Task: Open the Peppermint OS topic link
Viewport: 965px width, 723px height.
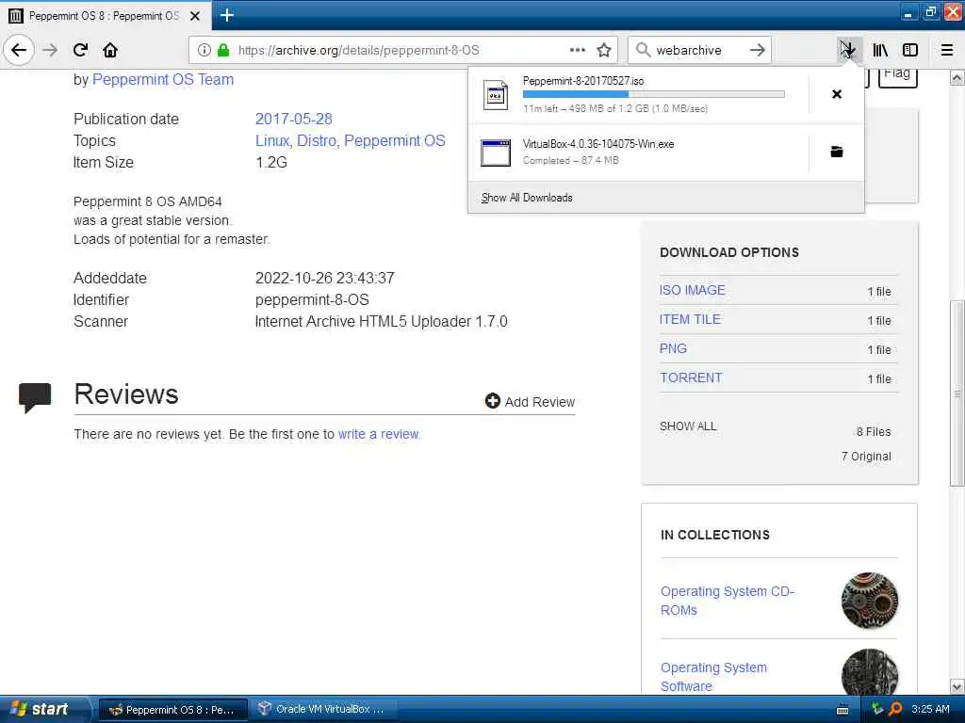Action: pyautogui.click(x=395, y=141)
